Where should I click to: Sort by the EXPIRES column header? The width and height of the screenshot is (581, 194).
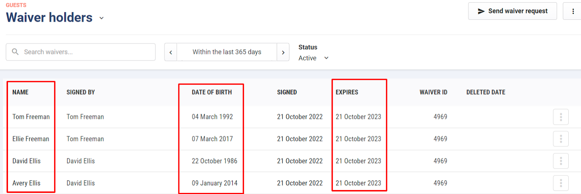click(347, 92)
